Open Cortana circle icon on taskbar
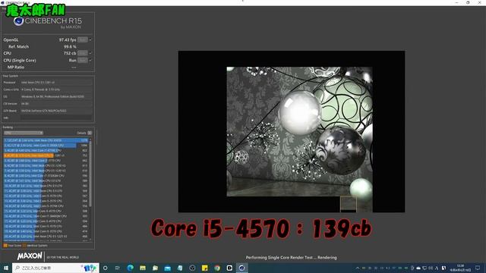The image size is (486, 273). [105, 268]
